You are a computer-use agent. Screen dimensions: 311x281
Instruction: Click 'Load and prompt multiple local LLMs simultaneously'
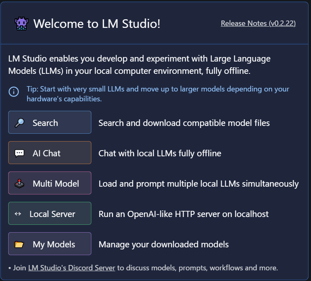(x=199, y=184)
